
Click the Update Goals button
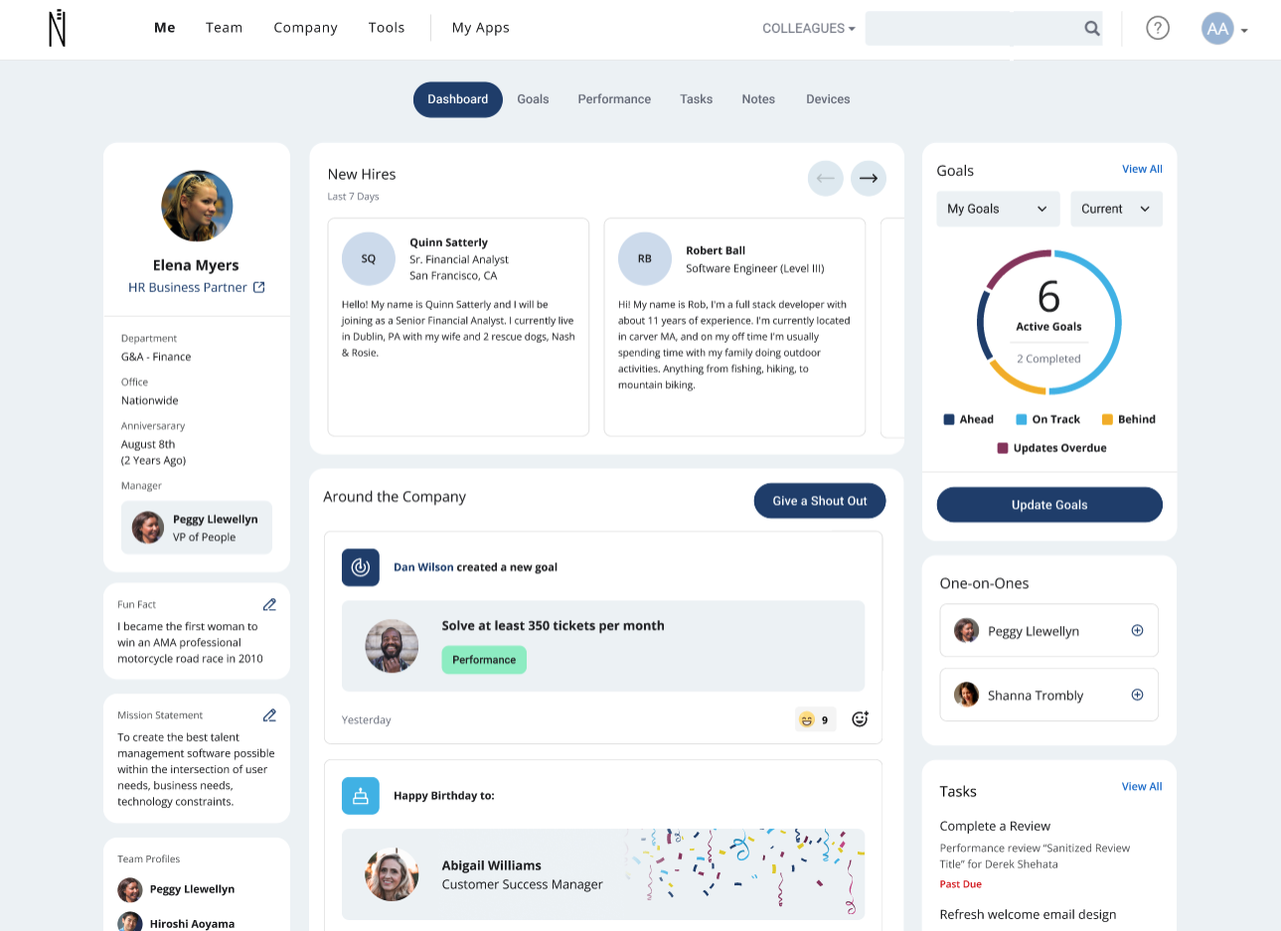point(1049,505)
